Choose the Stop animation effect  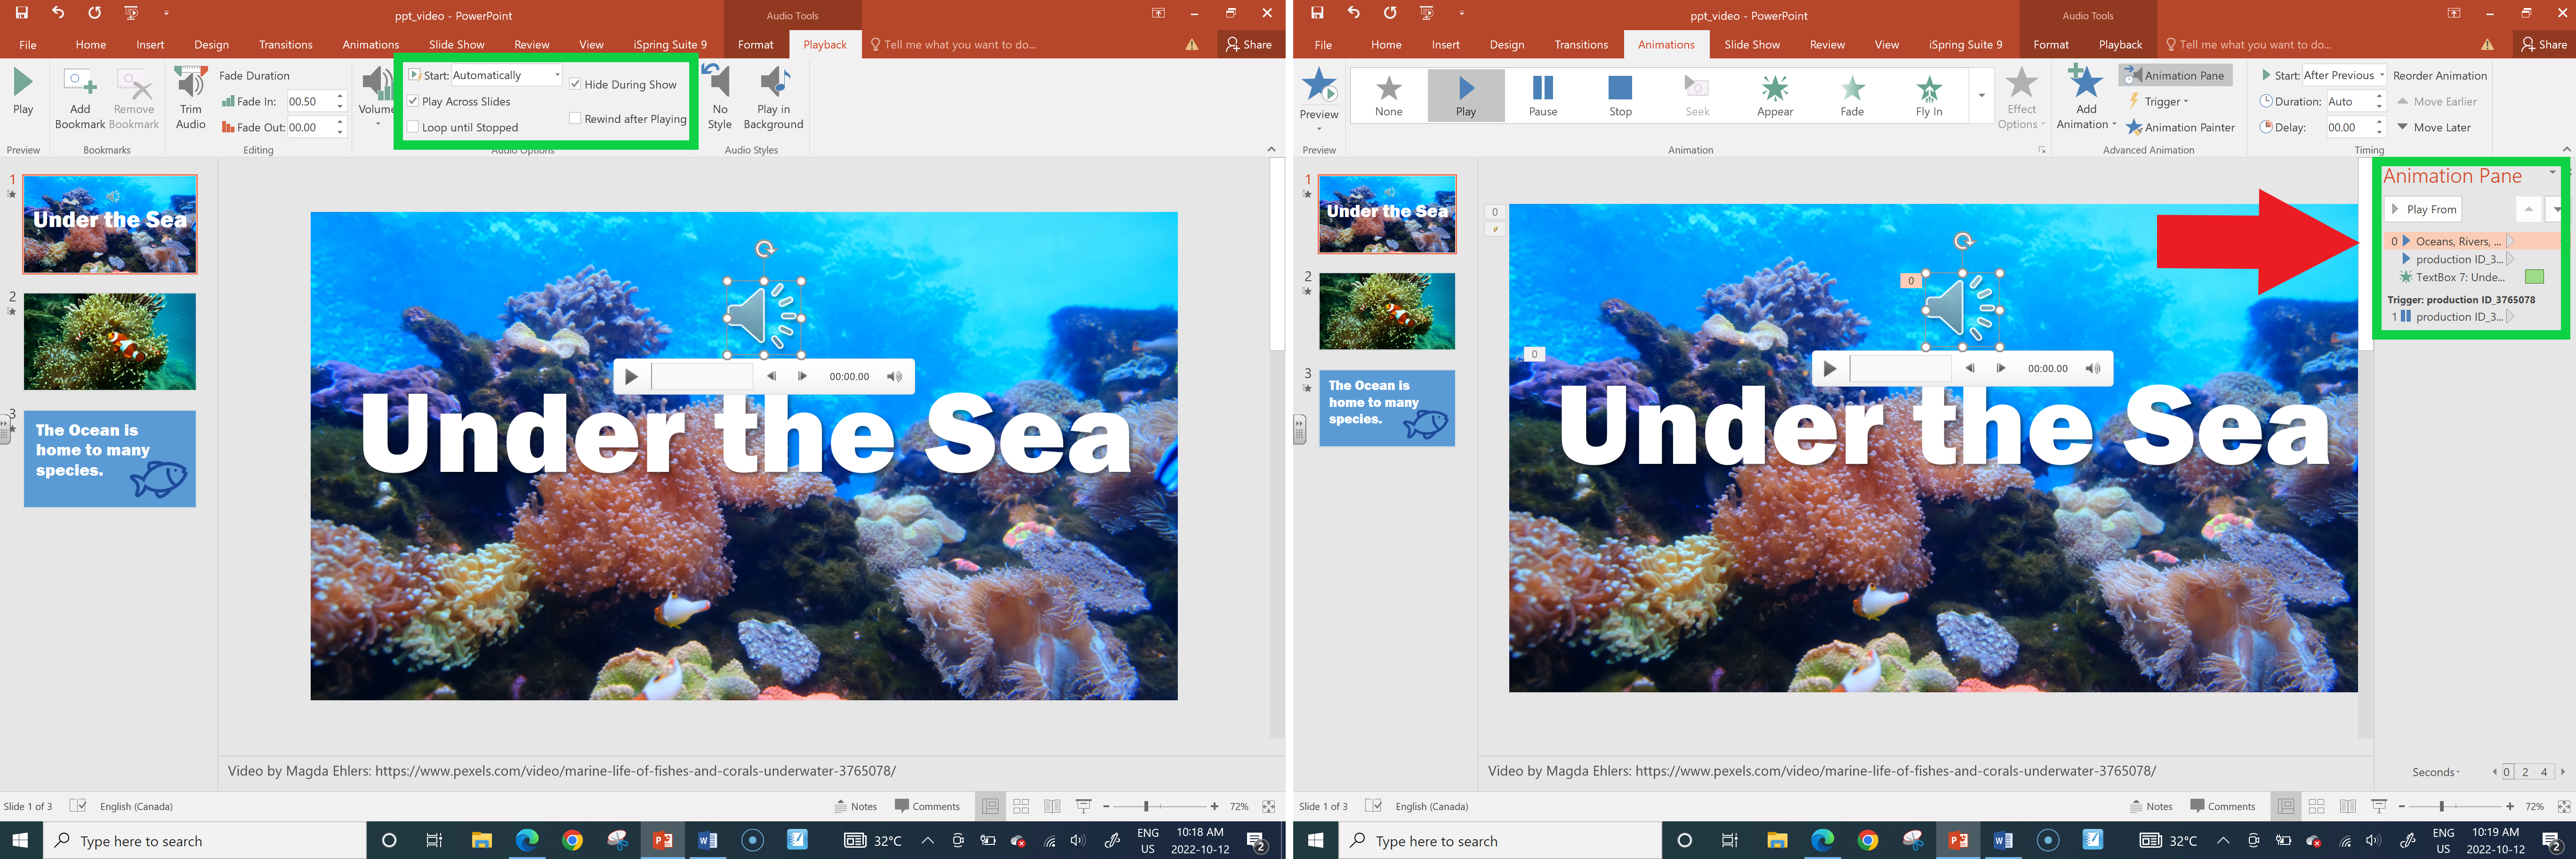1620,96
